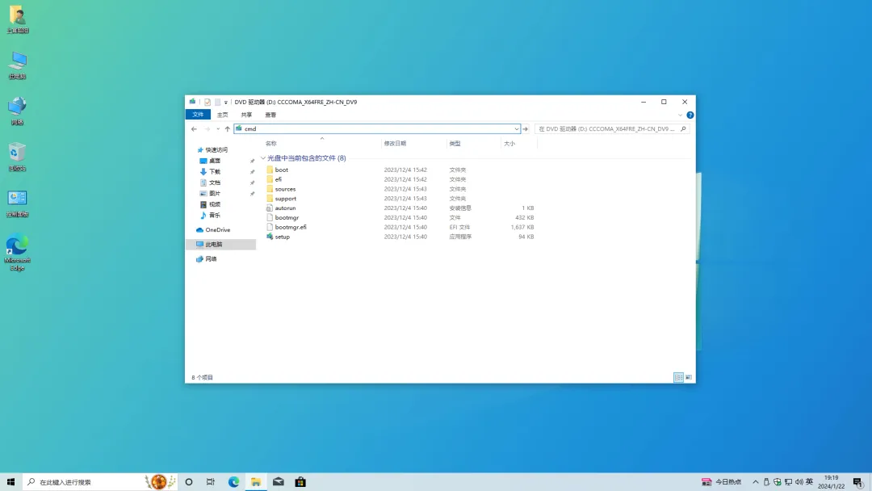Toggle details view in the status bar
The height and width of the screenshot is (491, 872).
tap(677, 377)
